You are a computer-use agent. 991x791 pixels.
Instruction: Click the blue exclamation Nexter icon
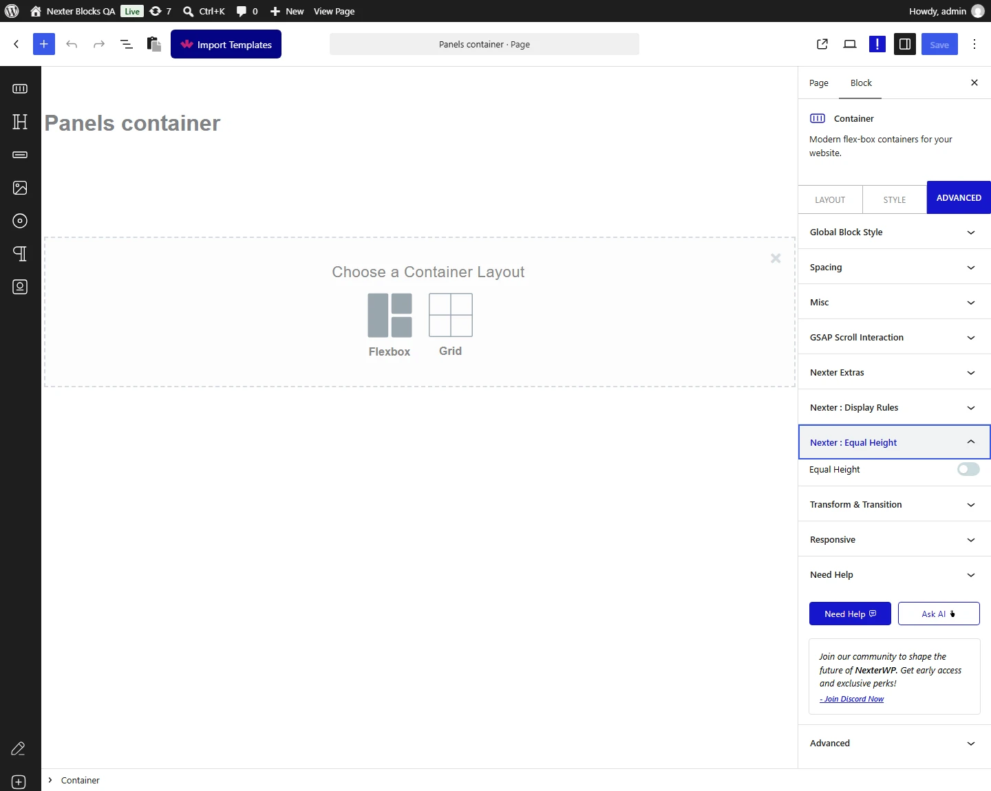tap(877, 44)
